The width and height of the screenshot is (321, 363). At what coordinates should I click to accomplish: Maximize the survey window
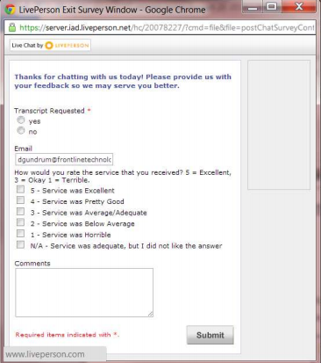272,7
